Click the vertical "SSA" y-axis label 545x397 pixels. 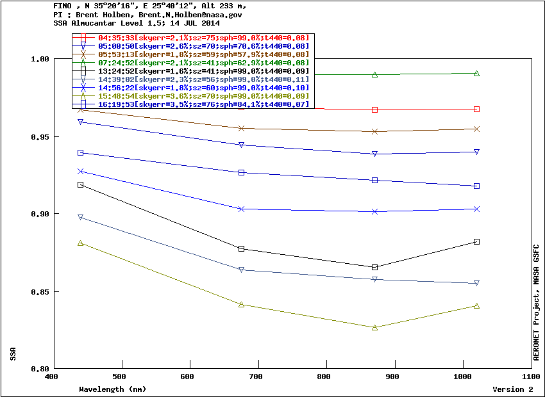[13, 353]
